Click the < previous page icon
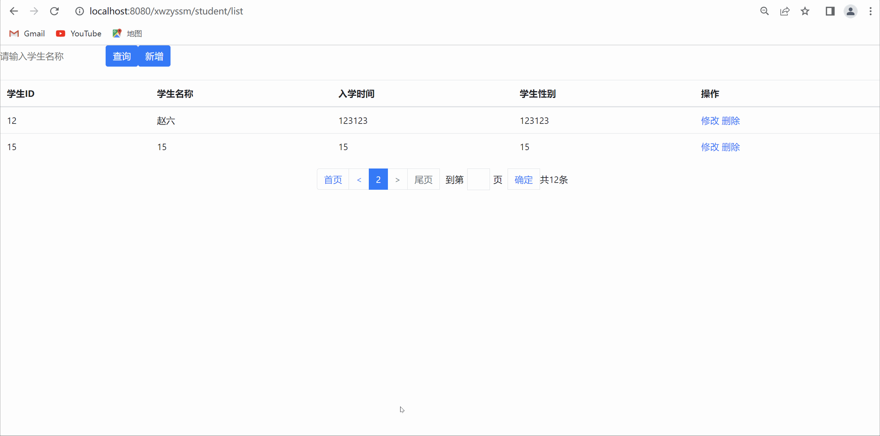This screenshot has width=880, height=436. [359, 179]
